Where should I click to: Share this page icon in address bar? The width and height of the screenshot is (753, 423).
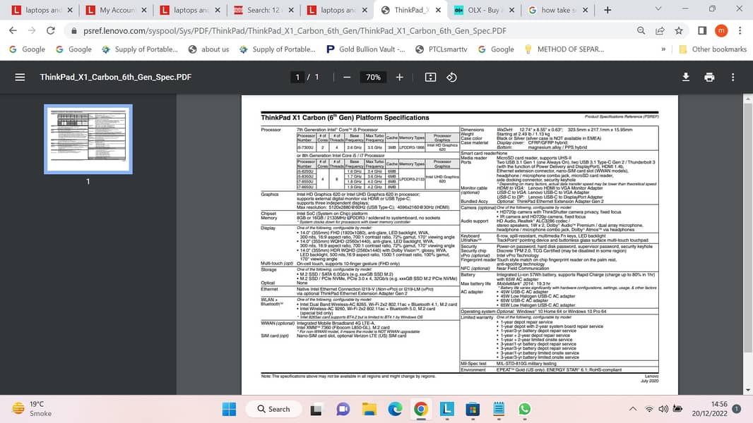pyautogui.click(x=660, y=31)
